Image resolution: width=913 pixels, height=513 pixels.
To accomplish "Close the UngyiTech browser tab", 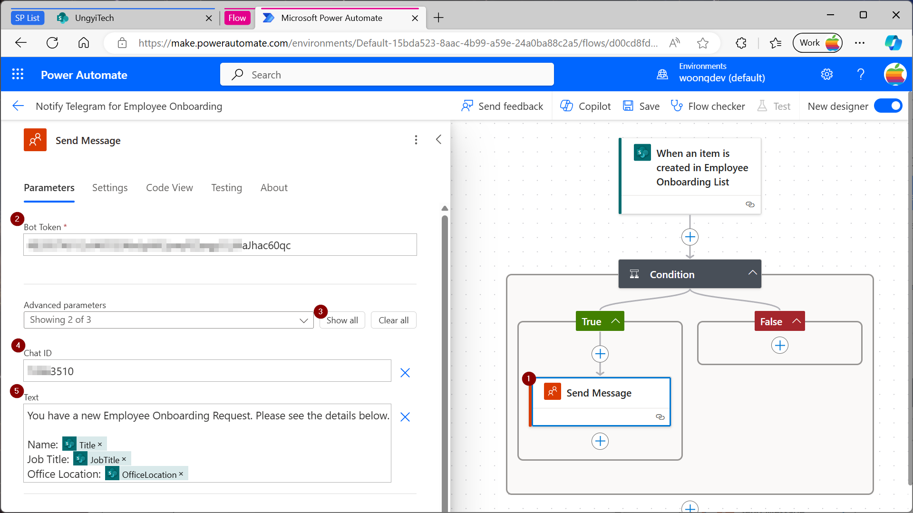I will coord(209,18).
